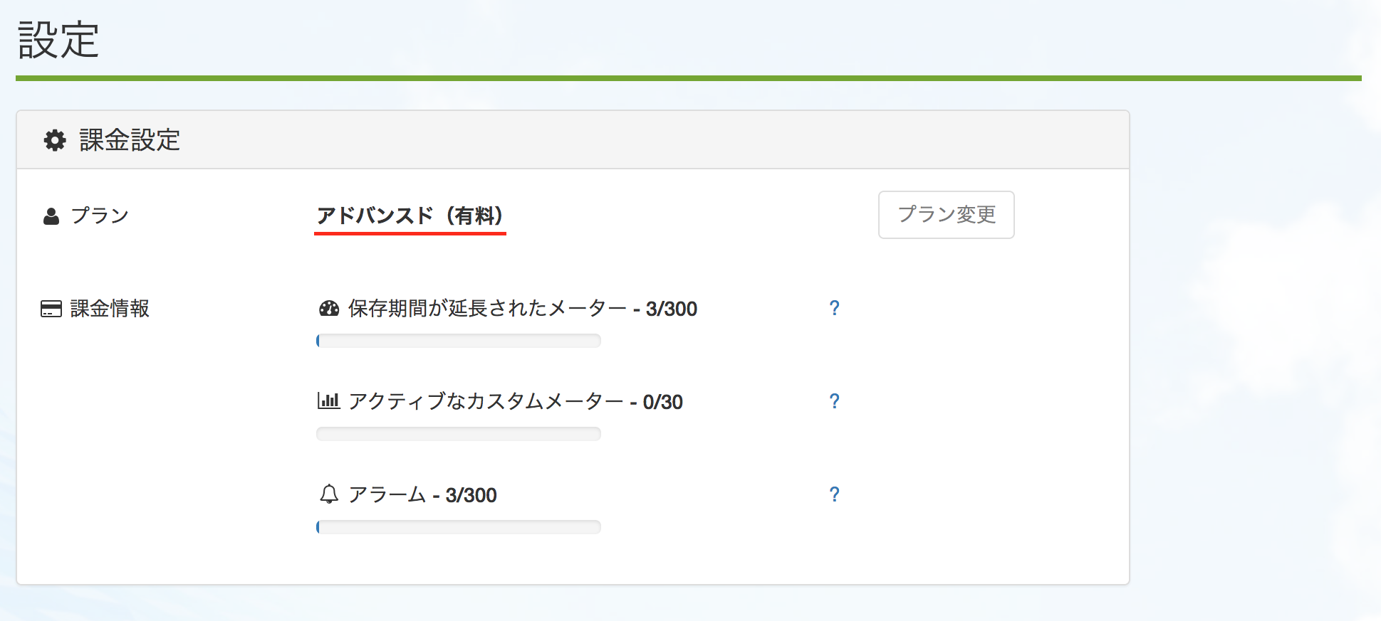The height and width of the screenshot is (621, 1381).
Task: Click the 保存期間が延長されたメーター - 3/300 text
Action: pyautogui.click(x=523, y=309)
